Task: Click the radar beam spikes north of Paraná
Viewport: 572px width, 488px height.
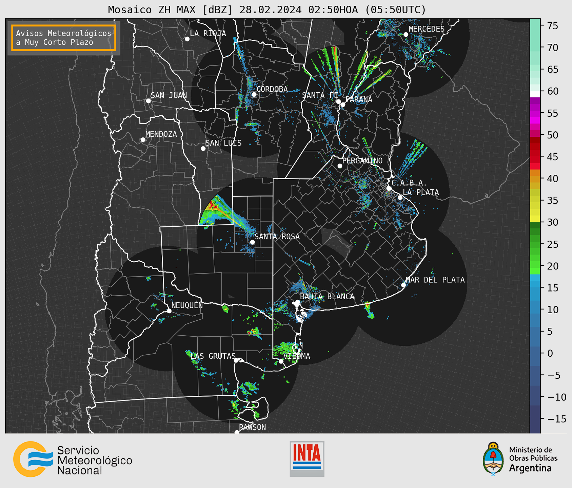Action: (336, 68)
